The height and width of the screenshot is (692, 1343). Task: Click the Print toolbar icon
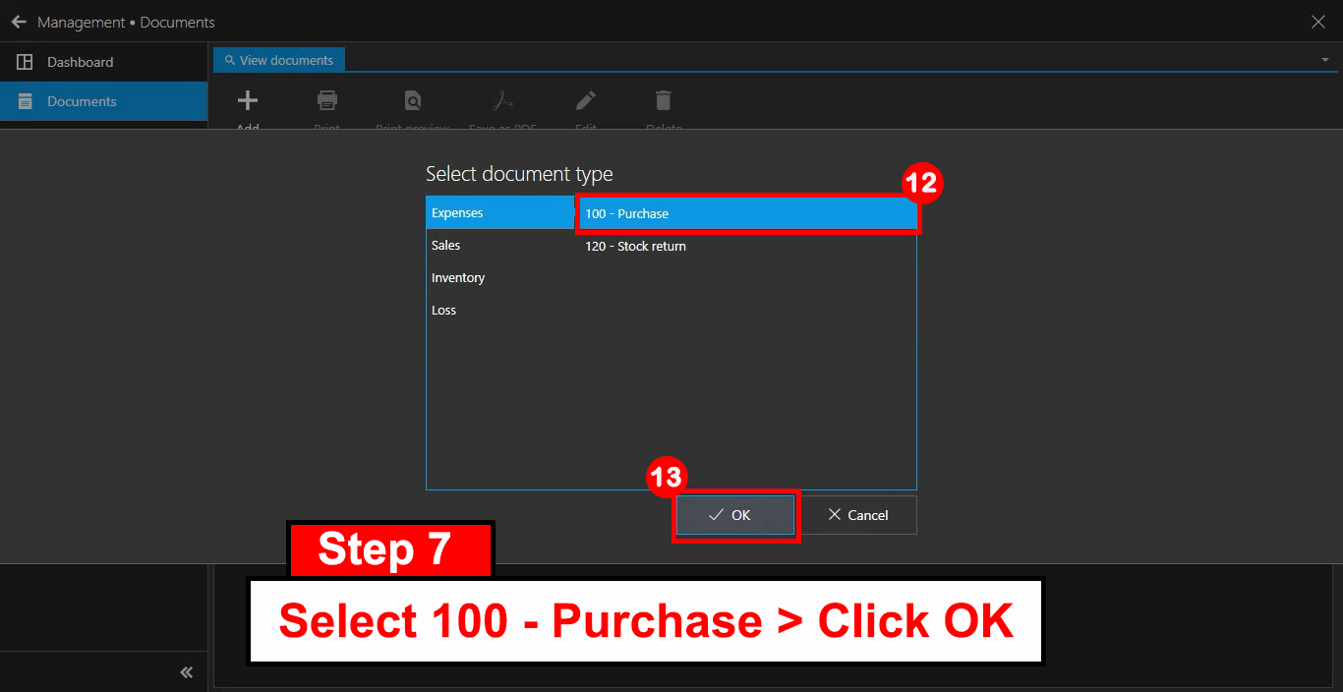click(x=327, y=100)
